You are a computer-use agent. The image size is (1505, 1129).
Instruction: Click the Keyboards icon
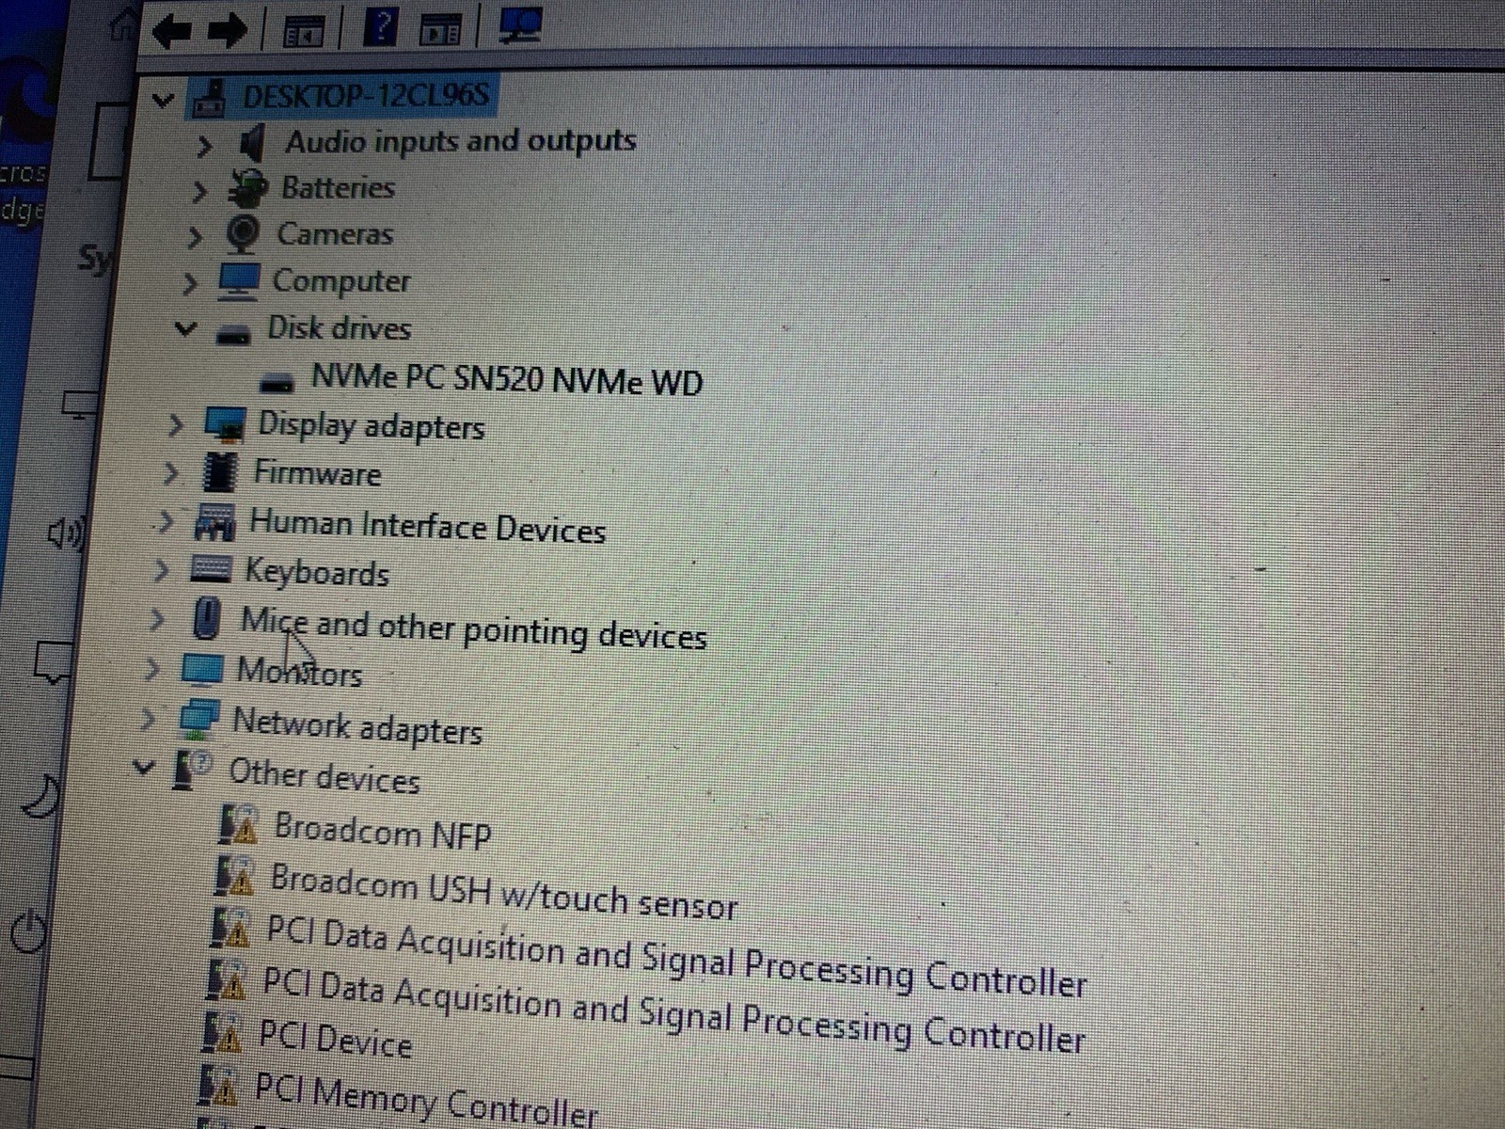[210, 569]
